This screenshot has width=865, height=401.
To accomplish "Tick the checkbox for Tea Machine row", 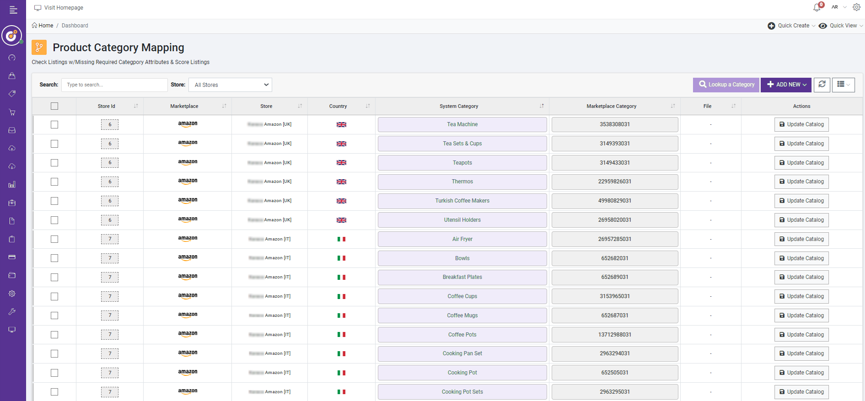I will [x=54, y=124].
